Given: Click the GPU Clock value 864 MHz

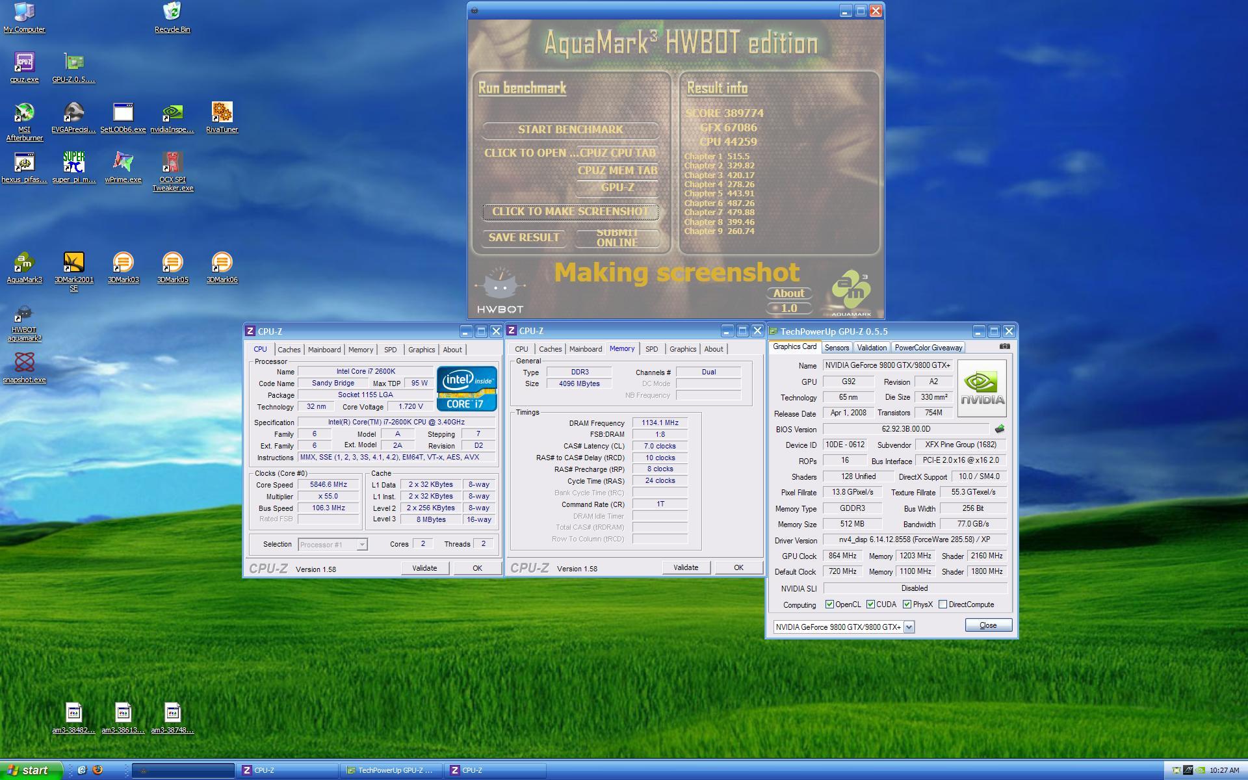Looking at the screenshot, I should [x=842, y=556].
